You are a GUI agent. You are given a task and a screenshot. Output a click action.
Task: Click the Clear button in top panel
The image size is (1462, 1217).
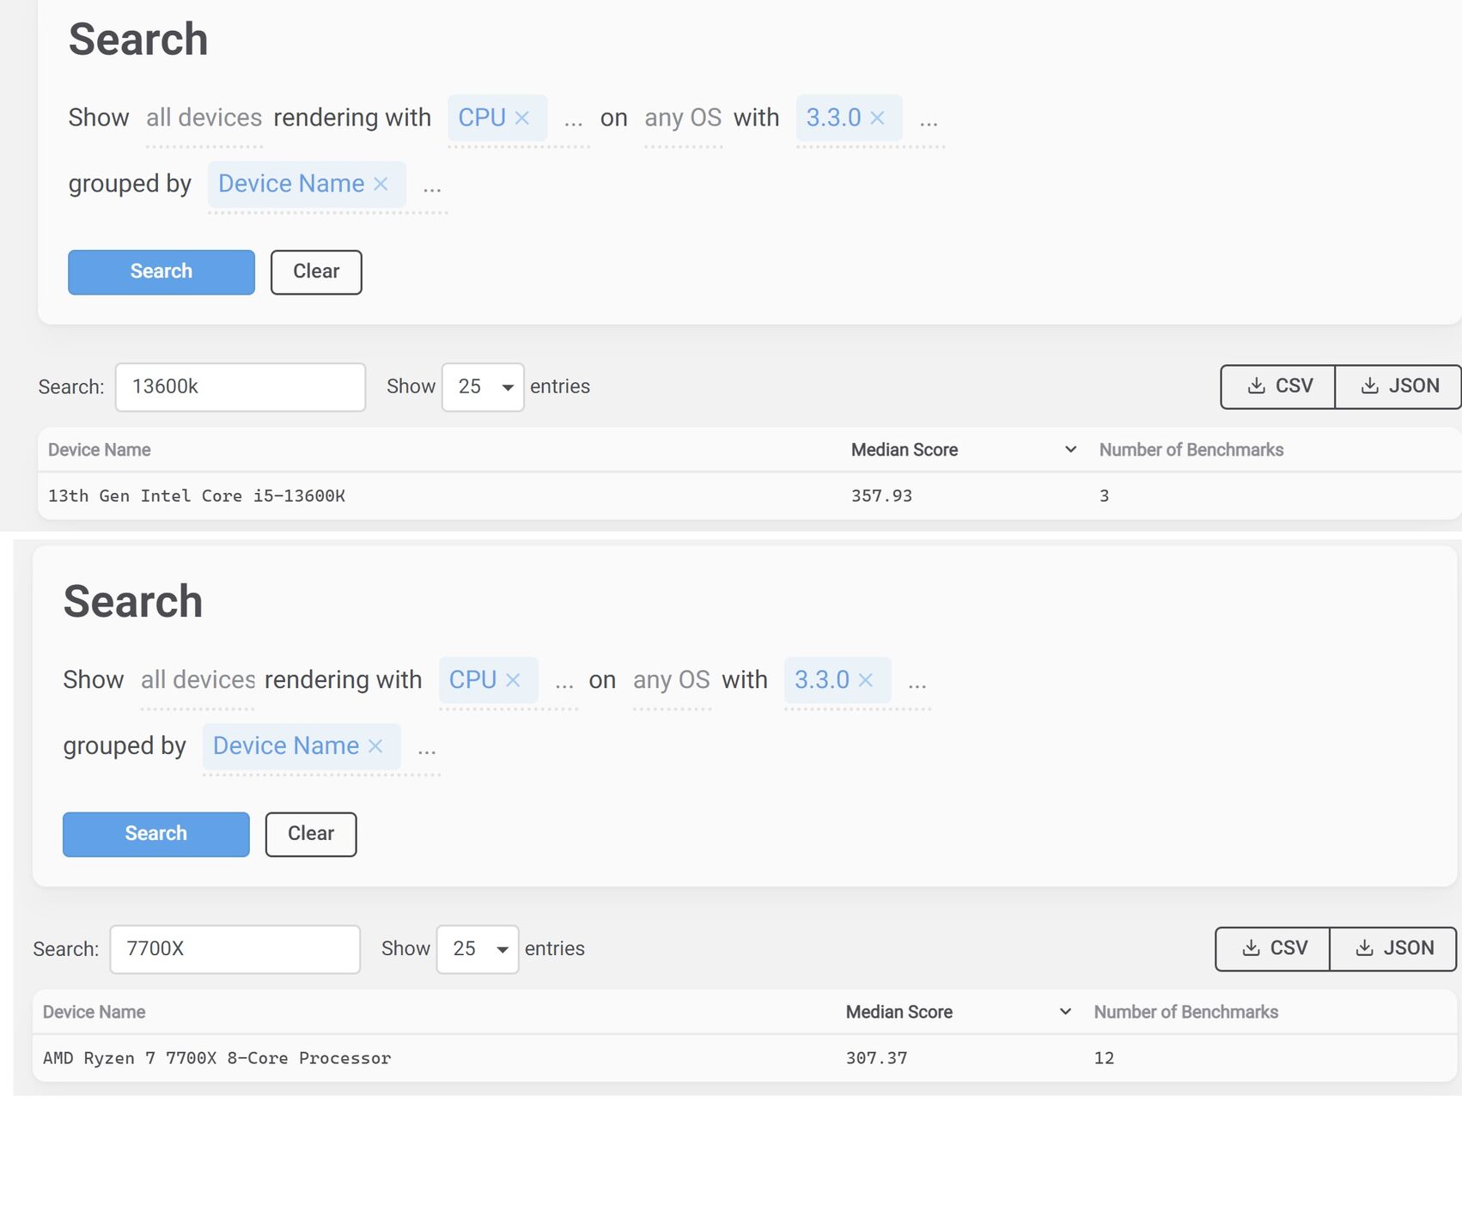pyautogui.click(x=316, y=272)
